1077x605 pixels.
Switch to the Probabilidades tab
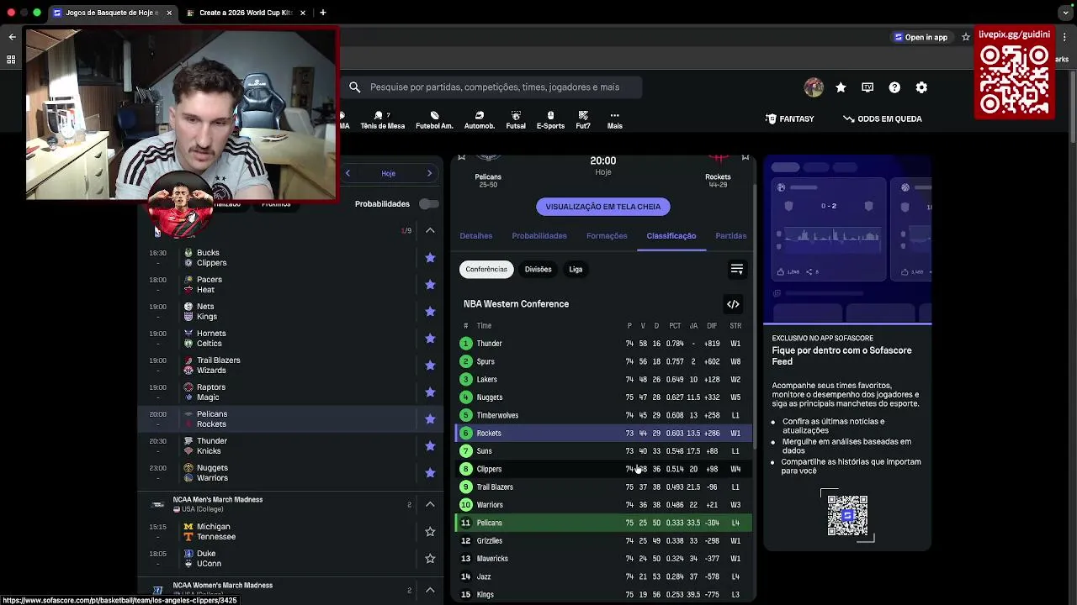(539, 236)
